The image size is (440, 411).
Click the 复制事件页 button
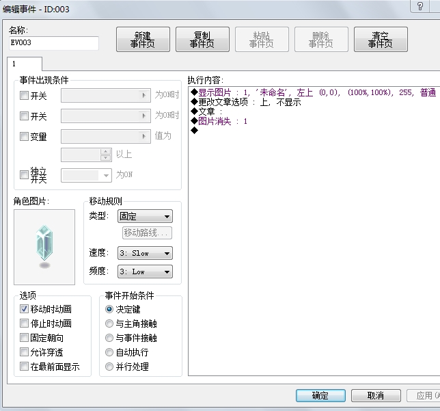tap(202, 40)
